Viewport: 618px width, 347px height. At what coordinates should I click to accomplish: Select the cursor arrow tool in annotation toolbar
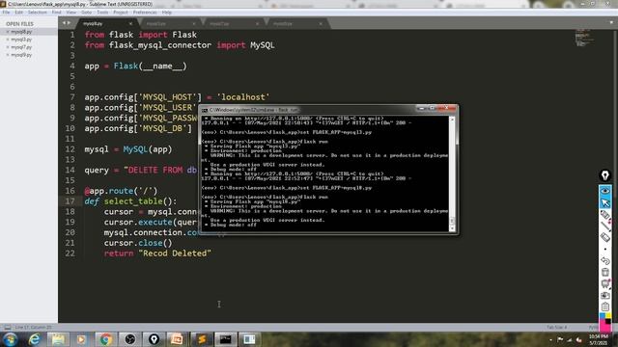point(605,202)
